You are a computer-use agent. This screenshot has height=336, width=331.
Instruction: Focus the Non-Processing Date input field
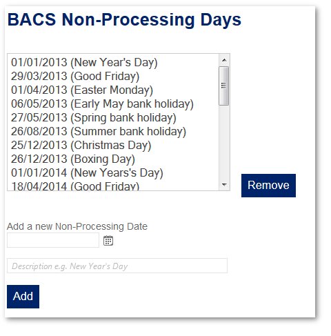[53, 240]
